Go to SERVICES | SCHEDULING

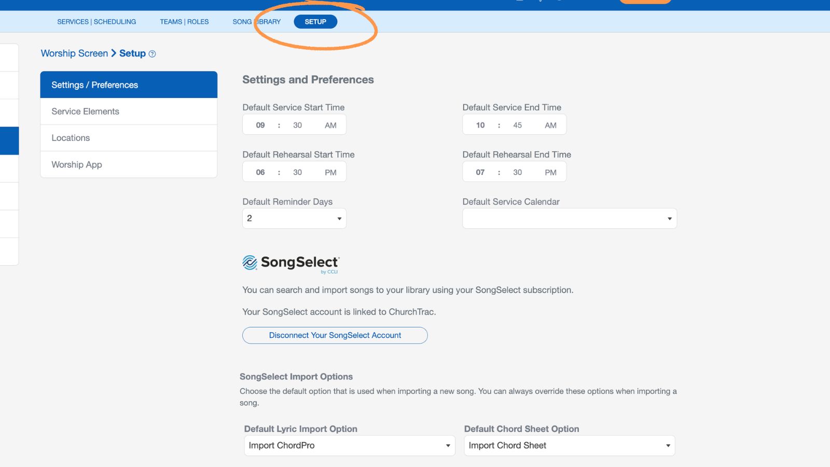96,21
